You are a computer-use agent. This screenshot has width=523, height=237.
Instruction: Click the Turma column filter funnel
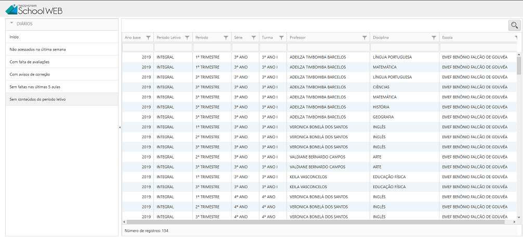tap(281, 37)
